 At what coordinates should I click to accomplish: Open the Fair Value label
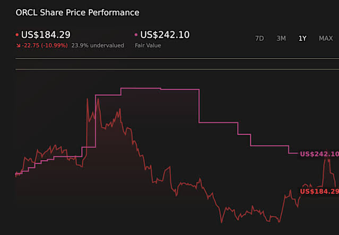[x=148, y=46]
